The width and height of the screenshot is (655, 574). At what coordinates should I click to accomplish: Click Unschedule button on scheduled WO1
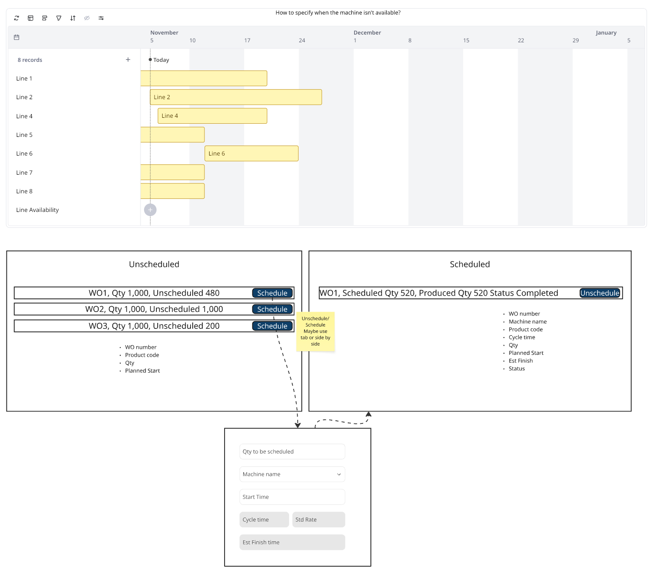coord(600,293)
